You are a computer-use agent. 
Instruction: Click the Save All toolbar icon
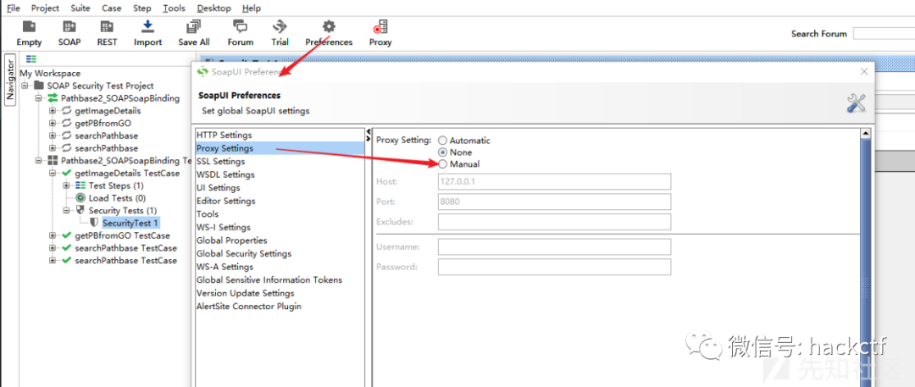pos(194,27)
